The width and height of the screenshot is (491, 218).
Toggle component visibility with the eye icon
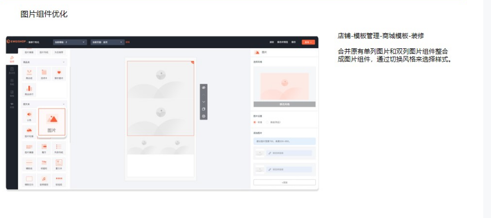[204, 87]
